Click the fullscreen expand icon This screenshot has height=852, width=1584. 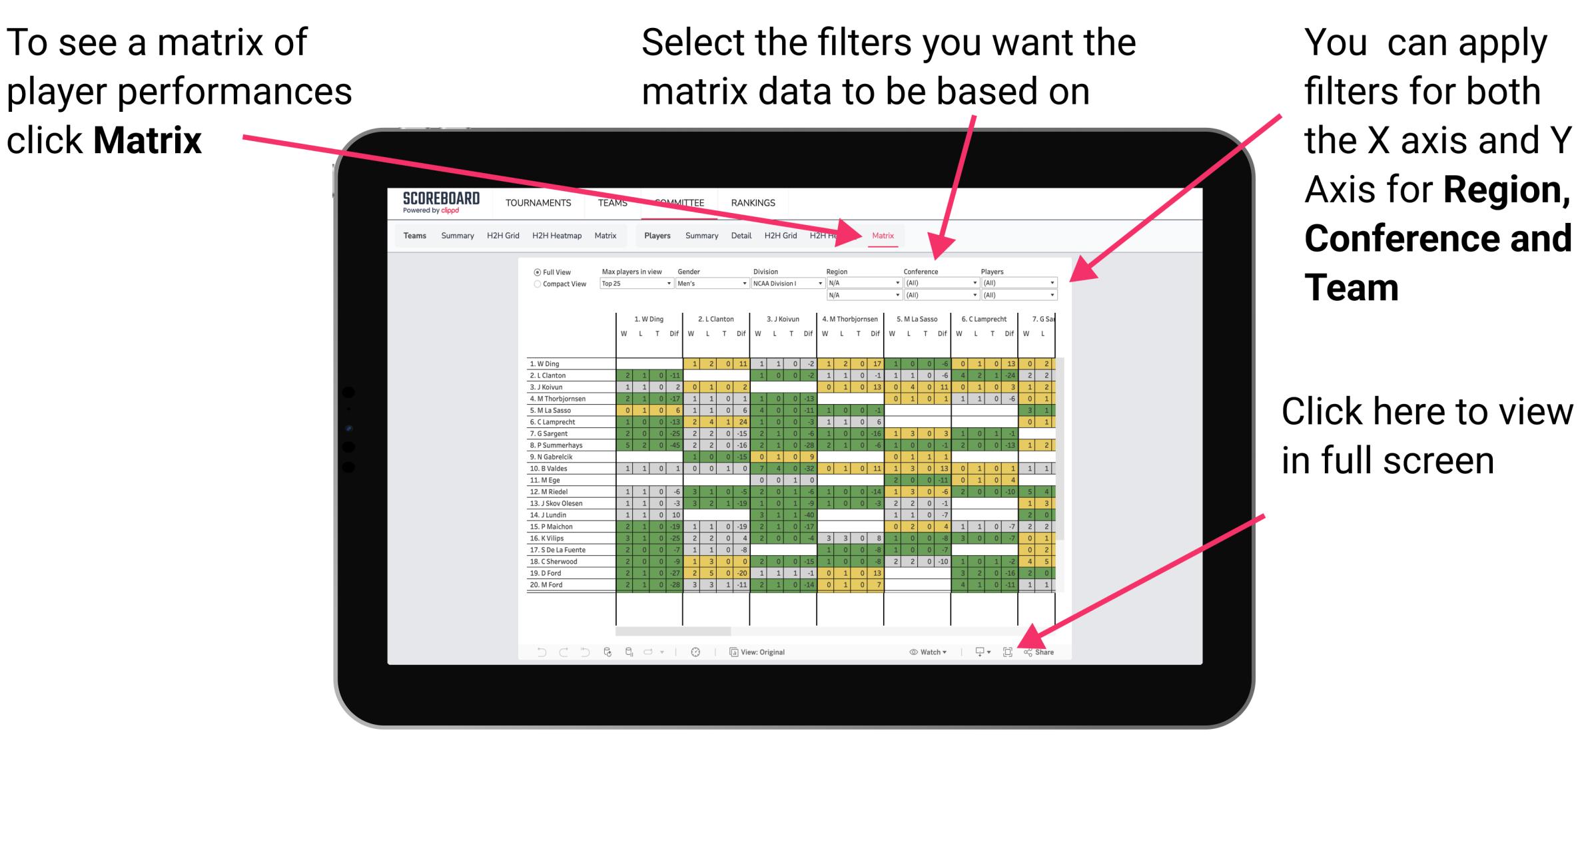point(1008,652)
